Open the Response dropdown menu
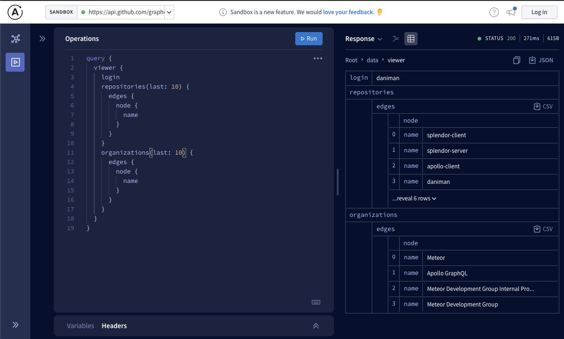The image size is (564, 339). (x=364, y=39)
